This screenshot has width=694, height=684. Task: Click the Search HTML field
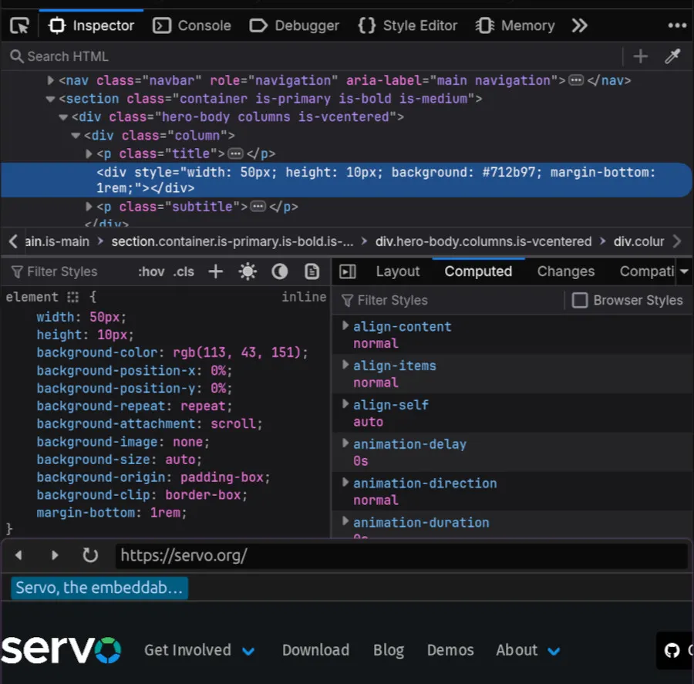pyautogui.click(x=310, y=56)
